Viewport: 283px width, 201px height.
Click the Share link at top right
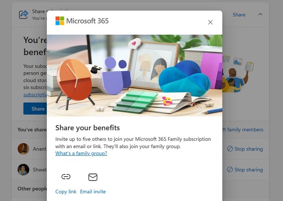[239, 15]
